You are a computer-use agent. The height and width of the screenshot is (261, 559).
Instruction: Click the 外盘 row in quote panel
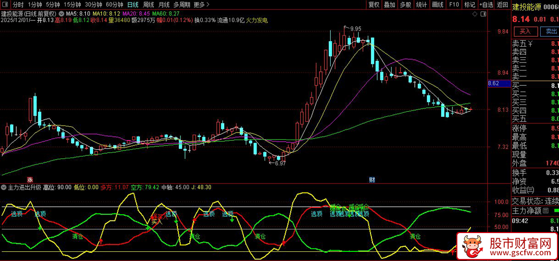coord(535,164)
